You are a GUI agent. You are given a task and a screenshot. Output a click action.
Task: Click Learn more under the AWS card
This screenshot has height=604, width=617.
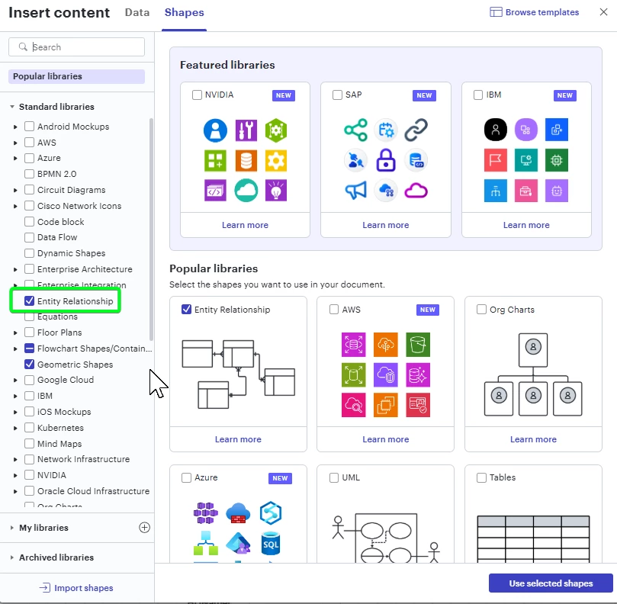tap(386, 439)
